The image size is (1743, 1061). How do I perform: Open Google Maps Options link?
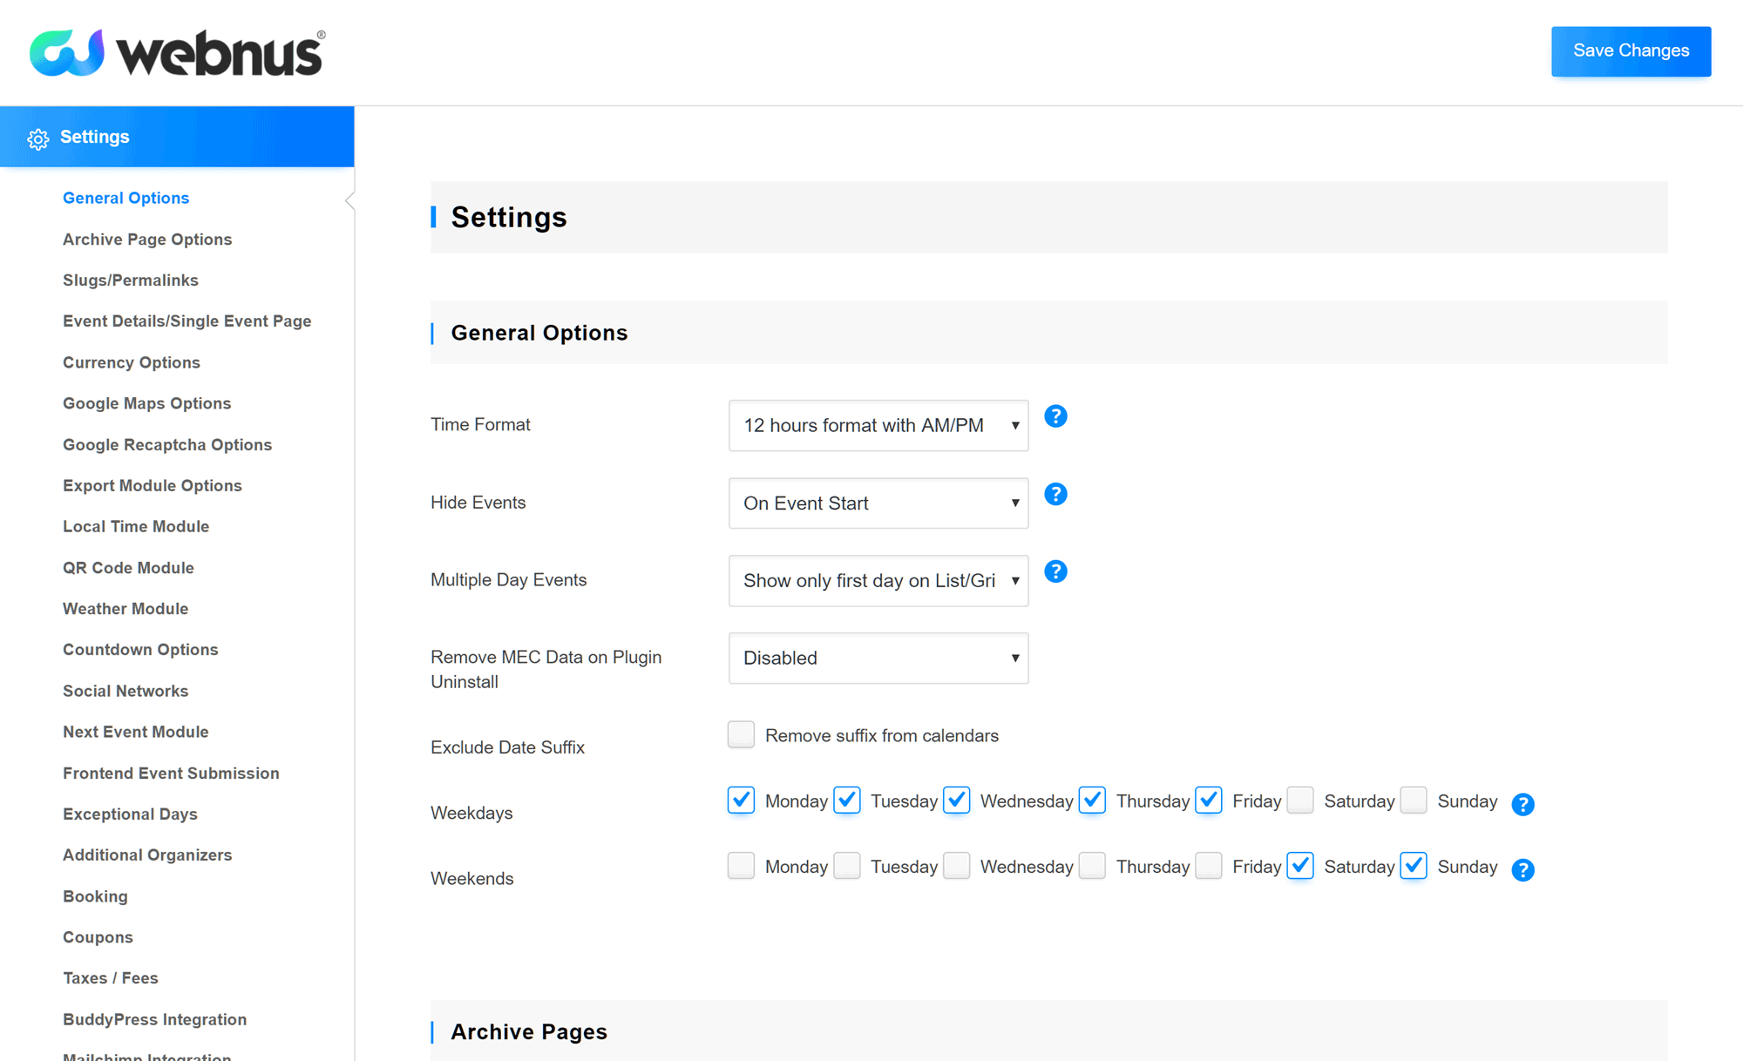tap(146, 403)
